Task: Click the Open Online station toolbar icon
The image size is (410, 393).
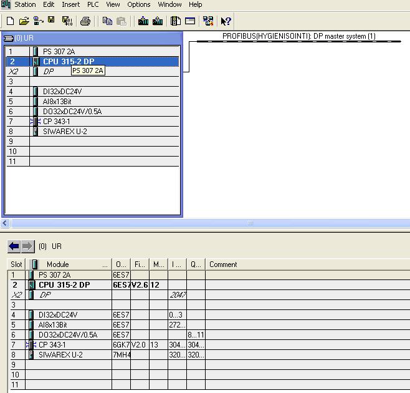Action: pos(39,21)
